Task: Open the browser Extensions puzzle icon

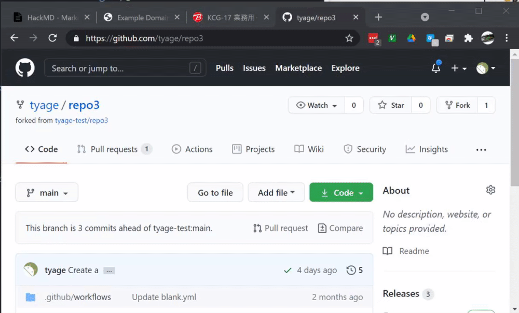Action: [468, 38]
